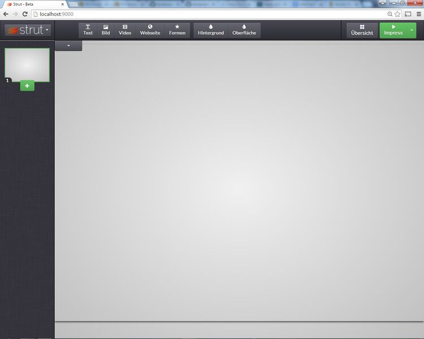Screen dimensions: 424x339
Task: Insert an image with Bild
Action: click(106, 30)
